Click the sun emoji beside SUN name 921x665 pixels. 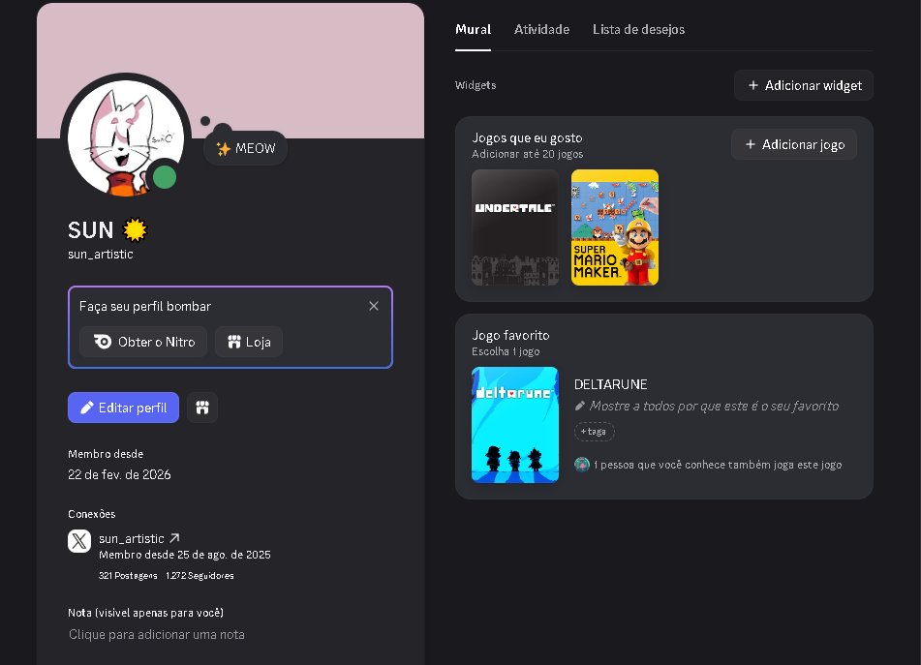point(135,229)
